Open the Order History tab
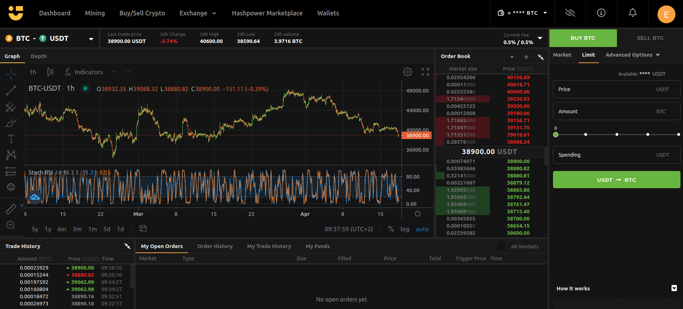This screenshot has height=309, width=683. (x=215, y=246)
